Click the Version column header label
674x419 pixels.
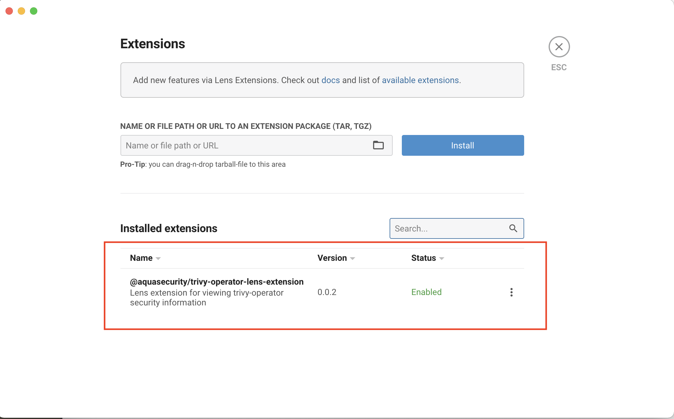click(x=332, y=258)
